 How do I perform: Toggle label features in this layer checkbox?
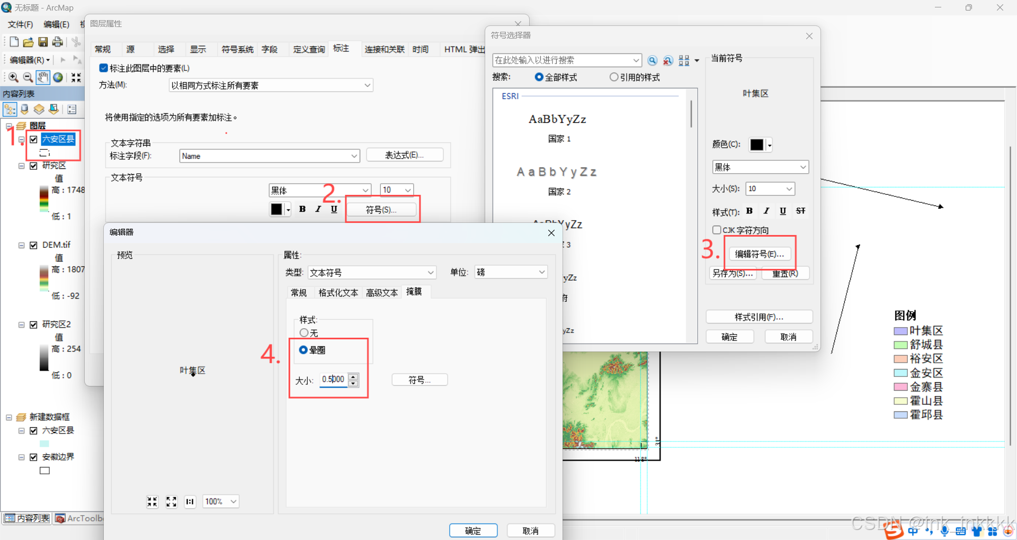coord(104,68)
